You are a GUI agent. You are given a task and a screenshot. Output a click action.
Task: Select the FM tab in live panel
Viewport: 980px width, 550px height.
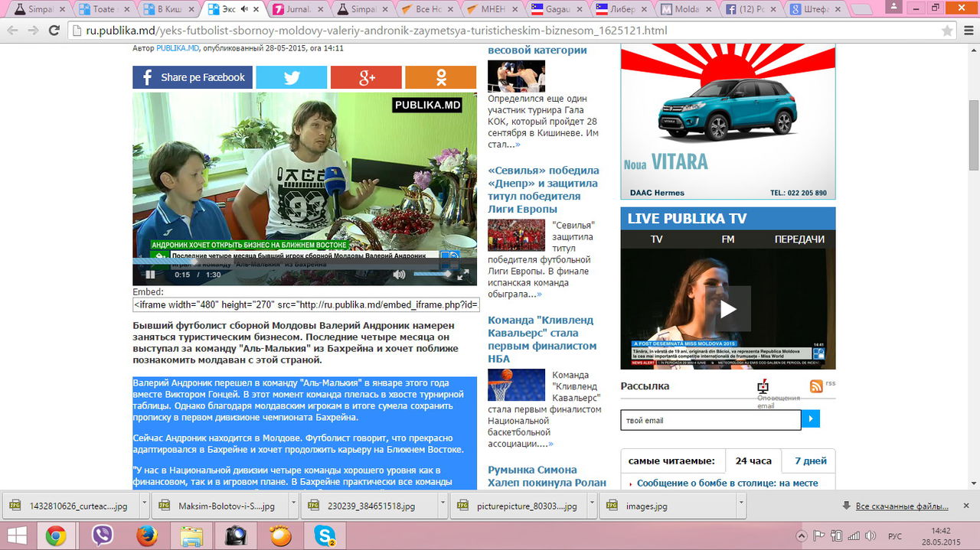click(x=728, y=239)
